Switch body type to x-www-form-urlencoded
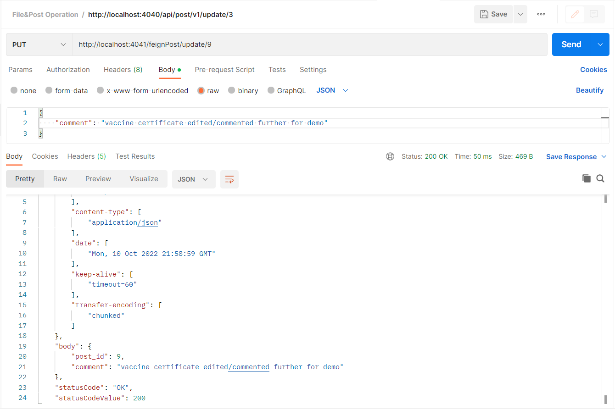 click(x=147, y=90)
